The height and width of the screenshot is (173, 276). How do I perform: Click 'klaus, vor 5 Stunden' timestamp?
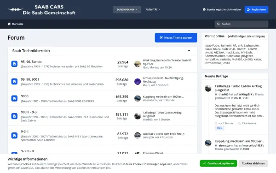155,85
